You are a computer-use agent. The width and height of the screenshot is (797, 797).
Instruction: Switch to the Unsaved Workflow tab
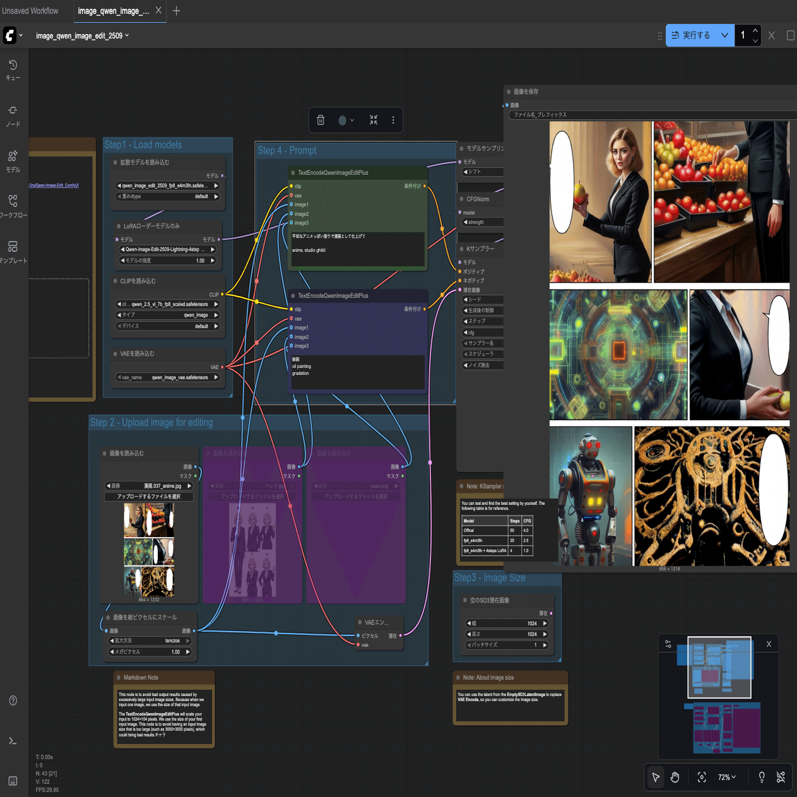point(30,11)
